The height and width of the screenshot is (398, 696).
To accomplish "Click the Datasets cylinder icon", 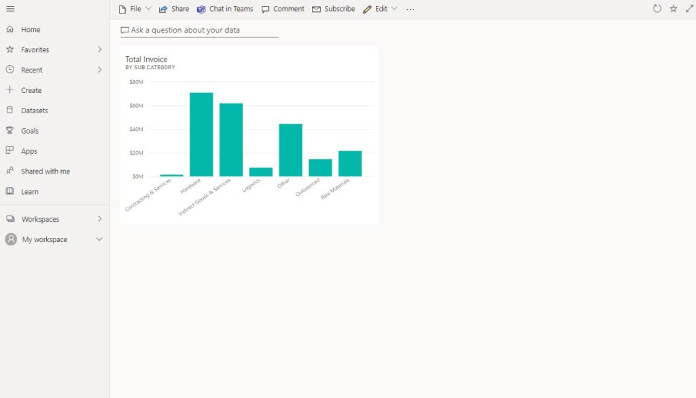I will tap(10, 110).
